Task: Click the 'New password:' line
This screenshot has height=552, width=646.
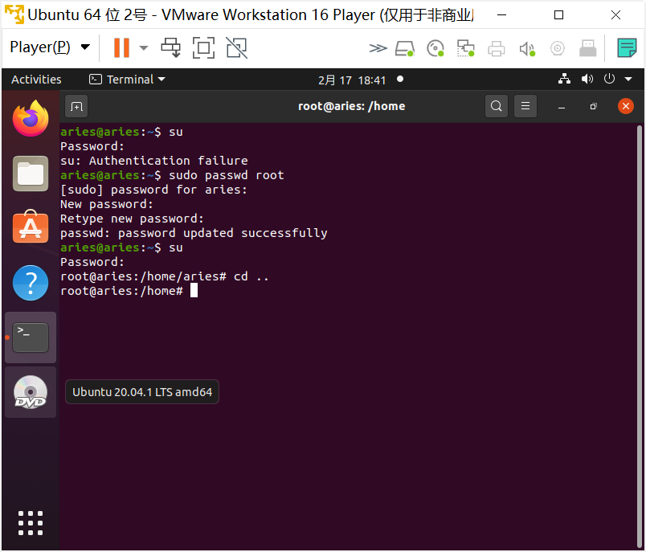Action: click(107, 204)
